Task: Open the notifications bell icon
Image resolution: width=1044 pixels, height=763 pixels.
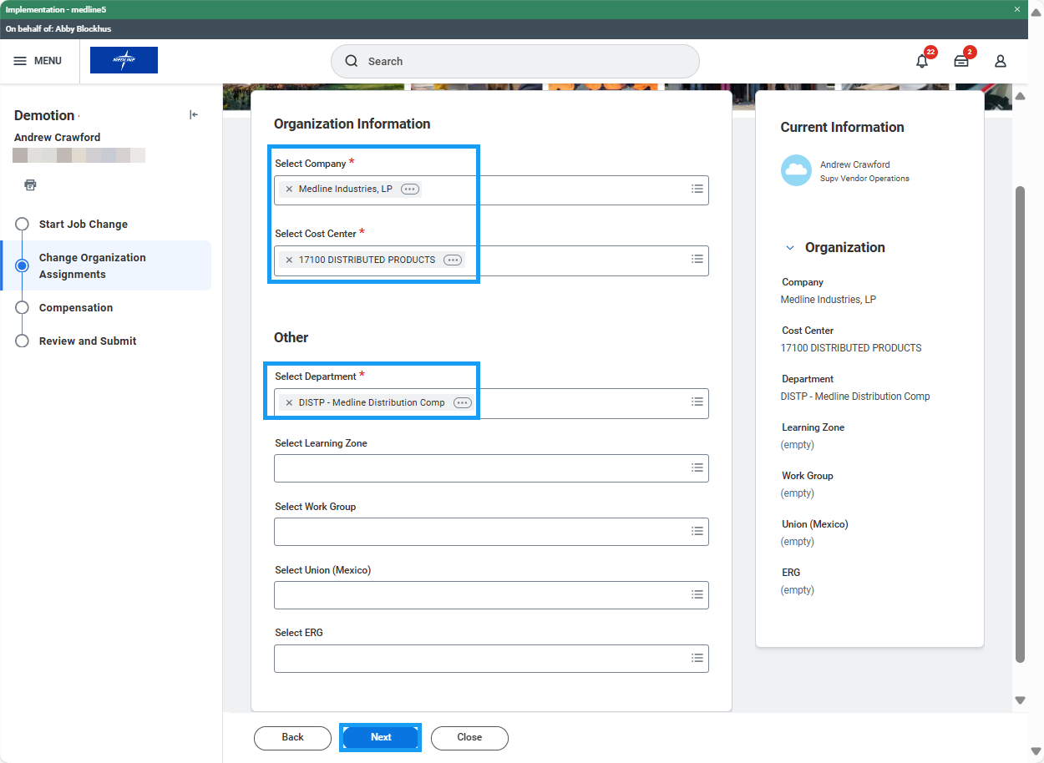Action: pos(922,61)
